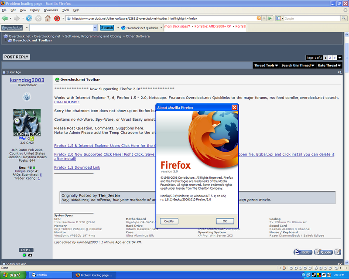Stop playback from the status bar player
This screenshot has width=349, height=279.
[305, 268]
